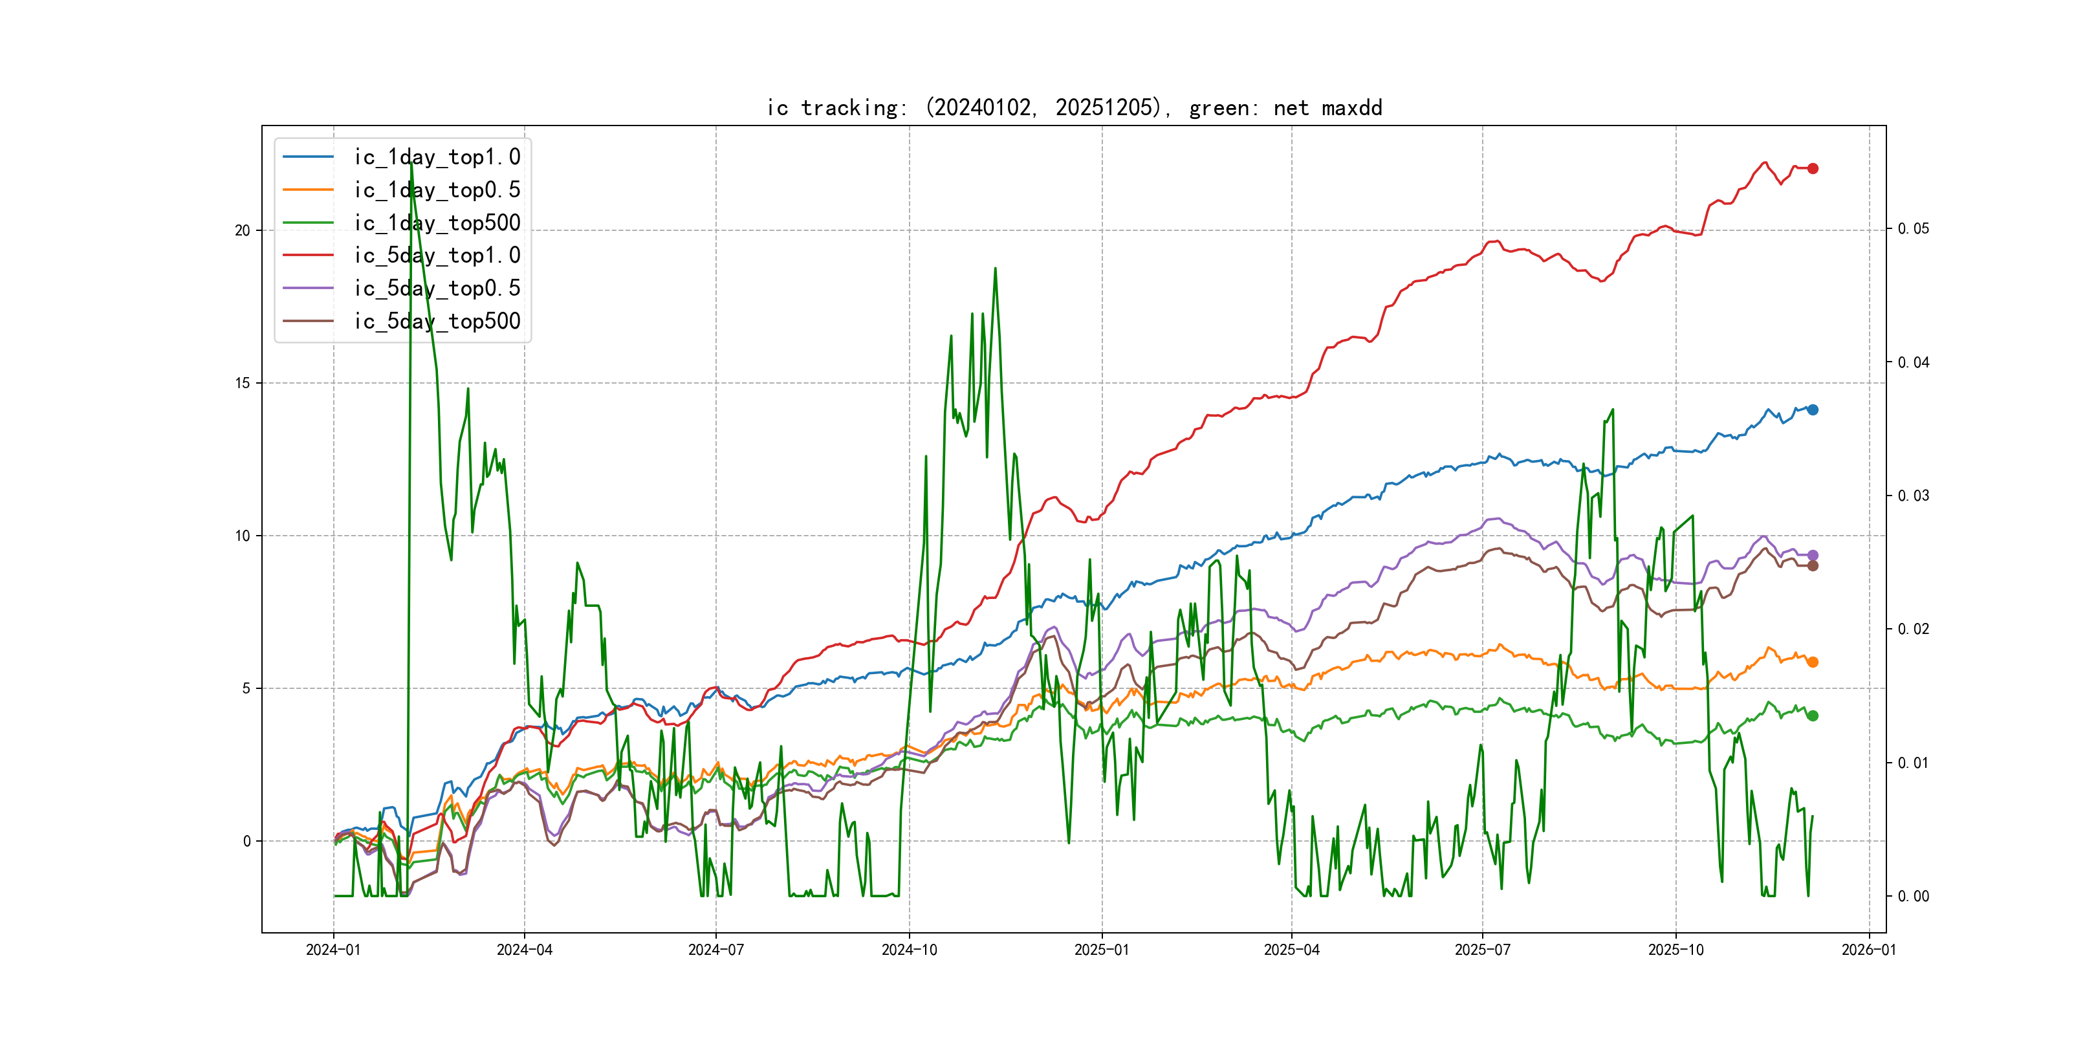Screen dimensions: 2096x1048
Task: Click the 2026-01 x-axis tick label
Action: click(x=1868, y=950)
